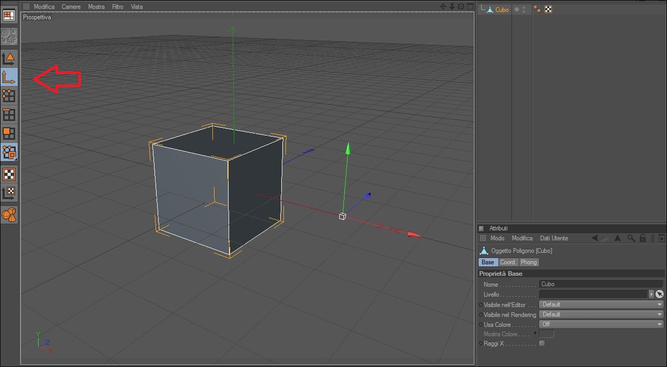Open the viewport layout switcher icon
The image size is (667, 367).
(9, 15)
